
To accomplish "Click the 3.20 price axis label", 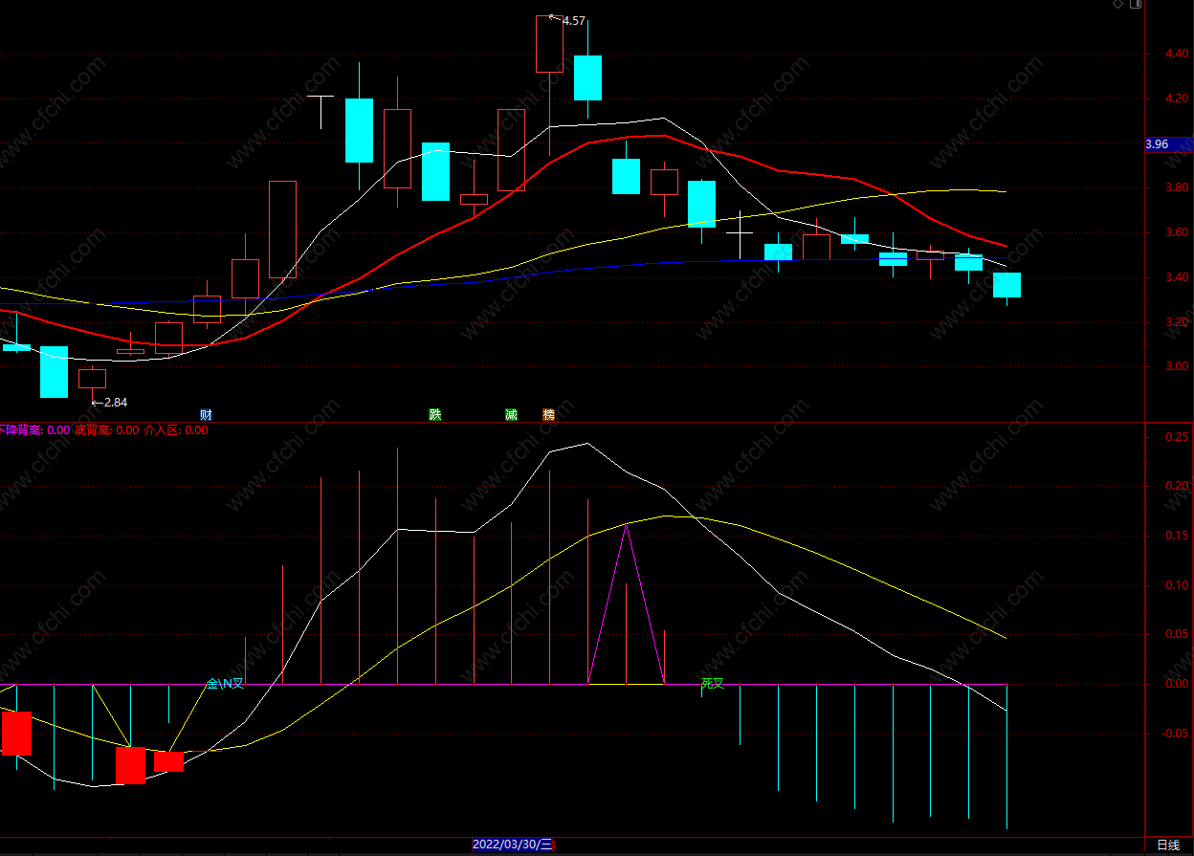I will click(x=1176, y=322).
